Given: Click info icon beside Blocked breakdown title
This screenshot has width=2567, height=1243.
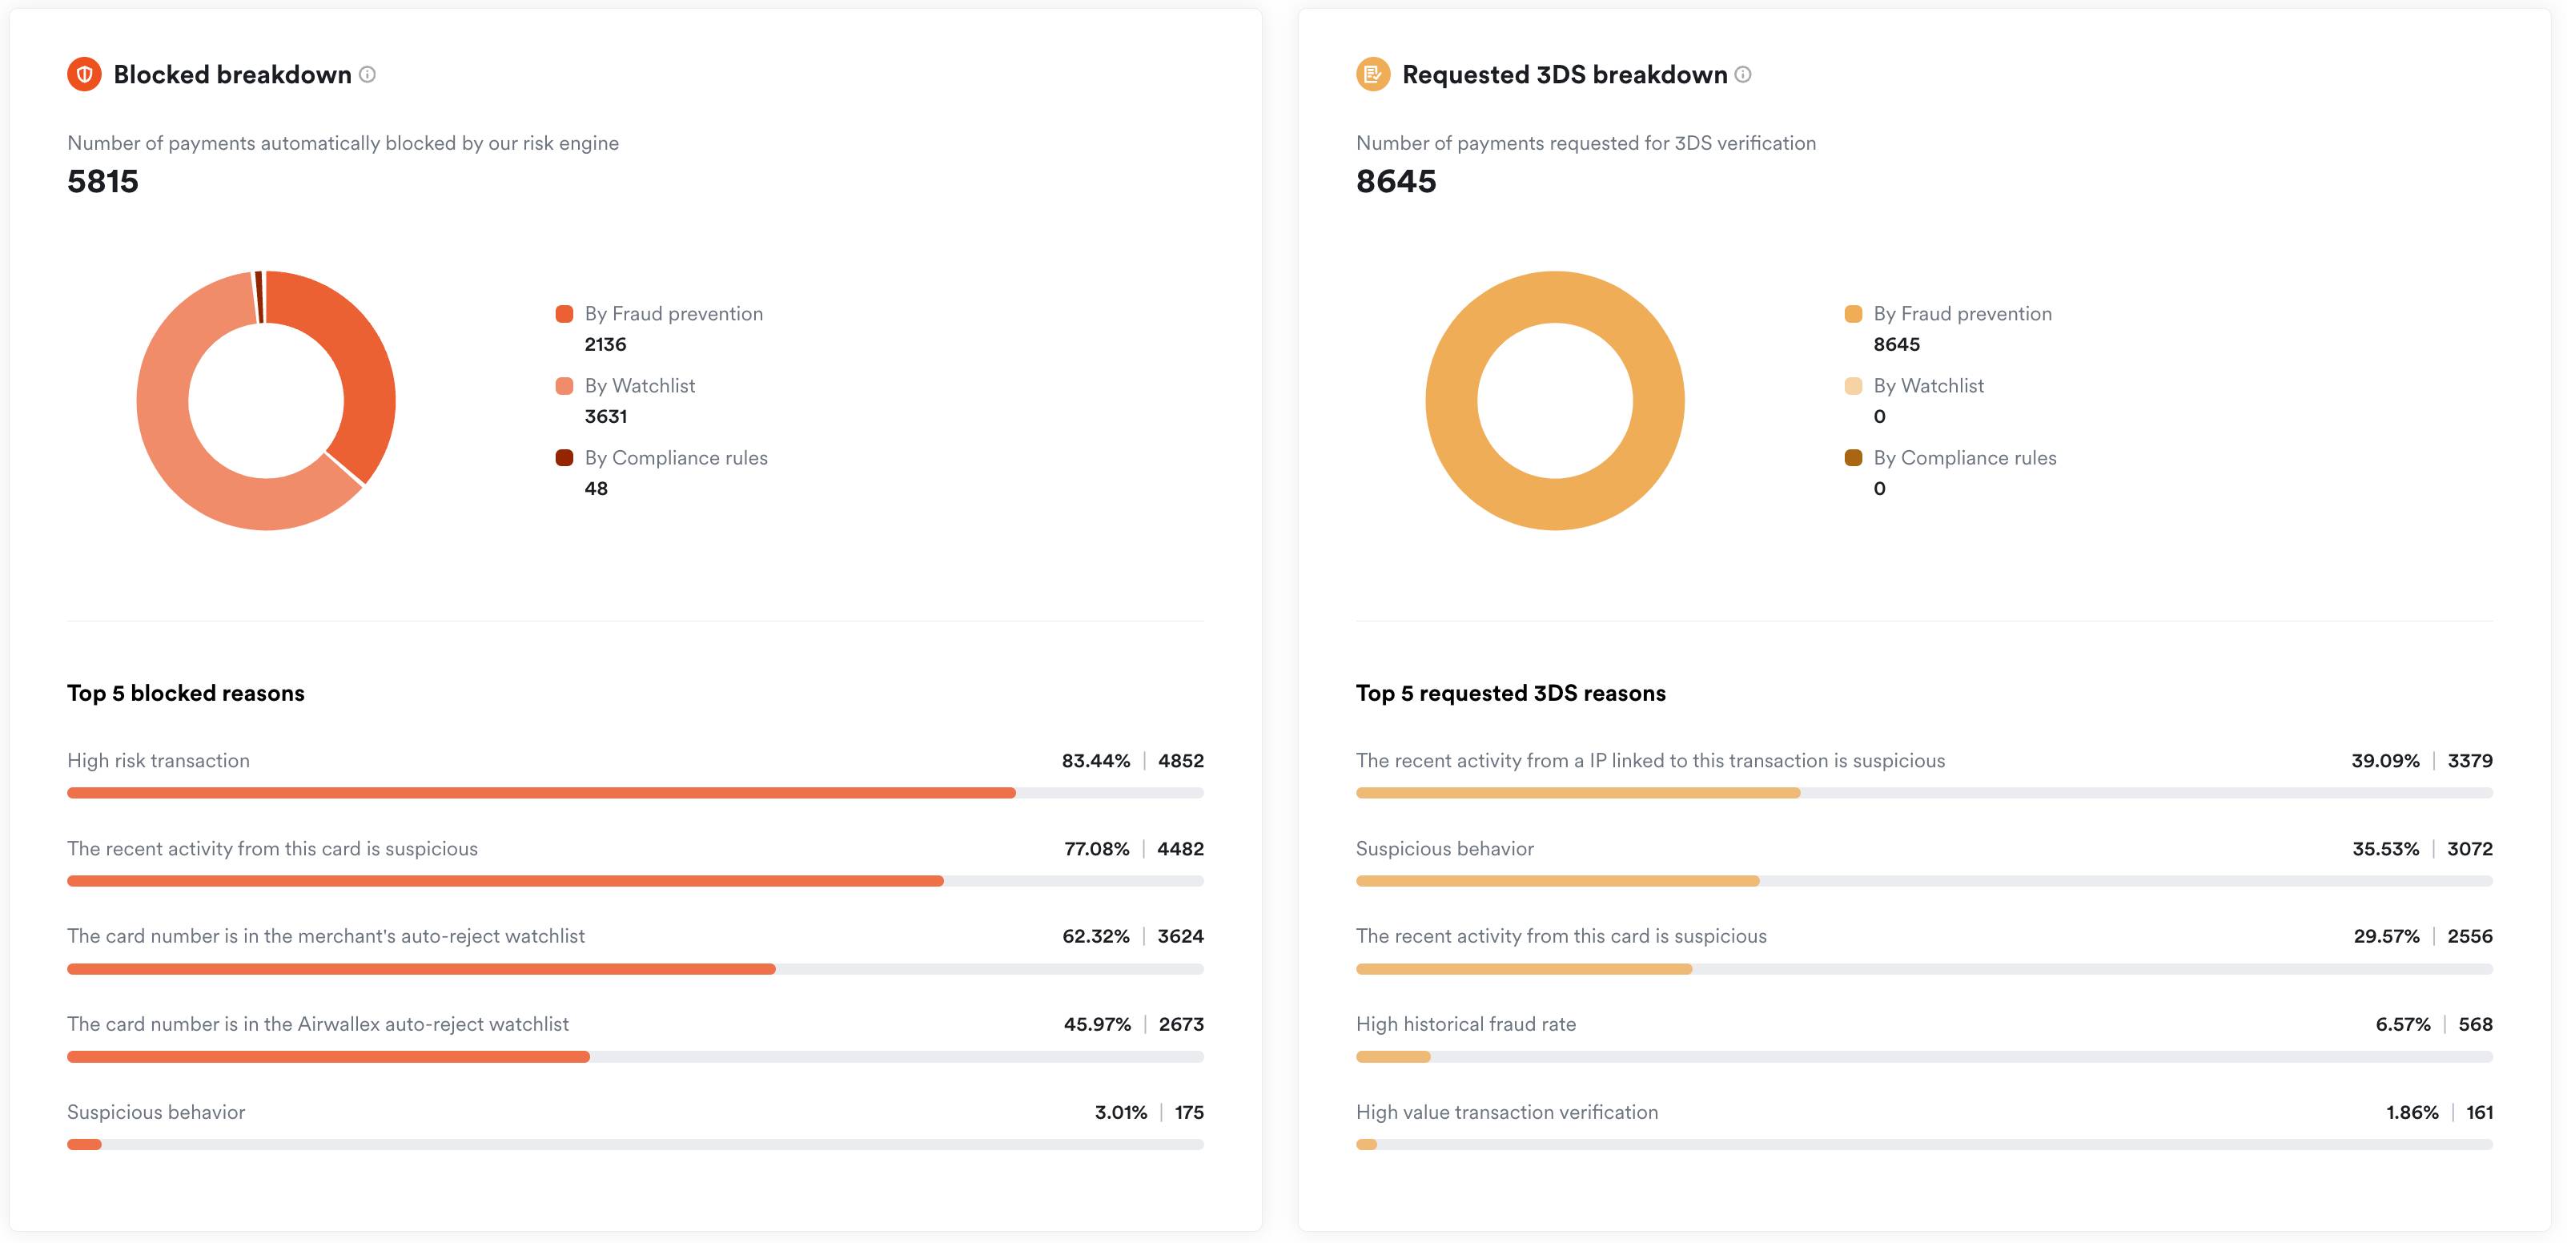Looking at the screenshot, I should pos(368,74).
